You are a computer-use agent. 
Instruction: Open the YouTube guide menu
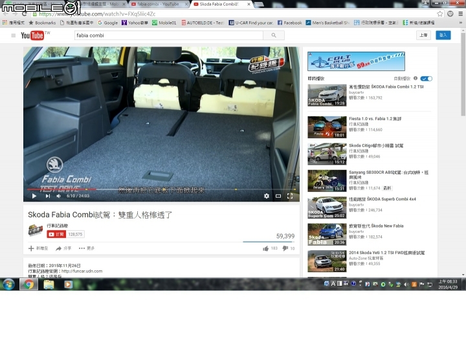click(x=14, y=36)
